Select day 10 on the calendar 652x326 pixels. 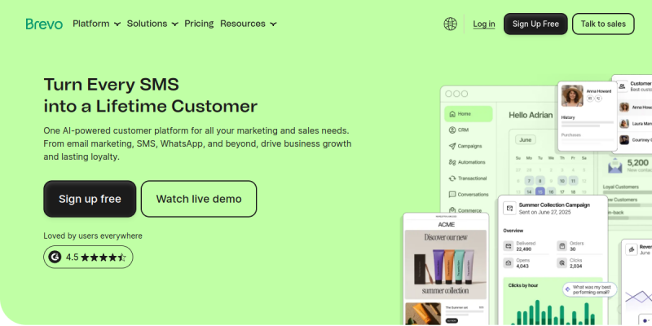[x=562, y=181]
